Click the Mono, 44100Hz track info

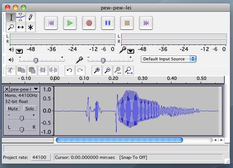tap(21, 95)
